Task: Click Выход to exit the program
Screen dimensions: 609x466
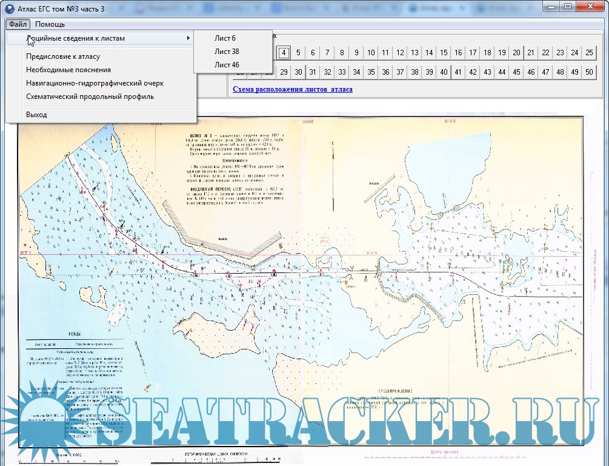Action: [36, 115]
